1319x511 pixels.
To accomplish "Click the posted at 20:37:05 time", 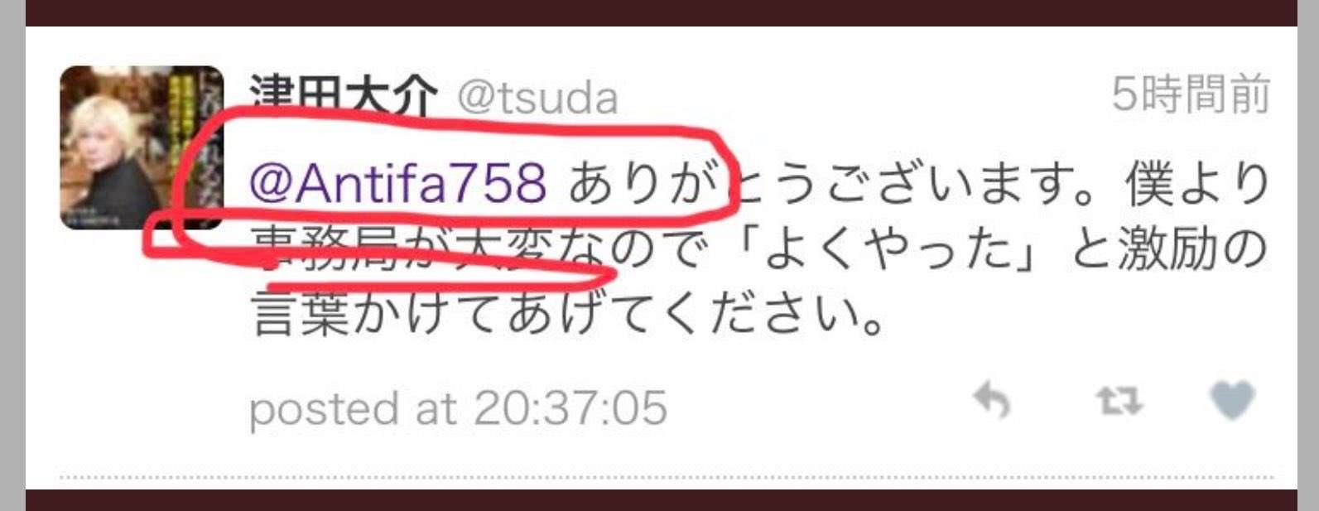I will (x=458, y=408).
